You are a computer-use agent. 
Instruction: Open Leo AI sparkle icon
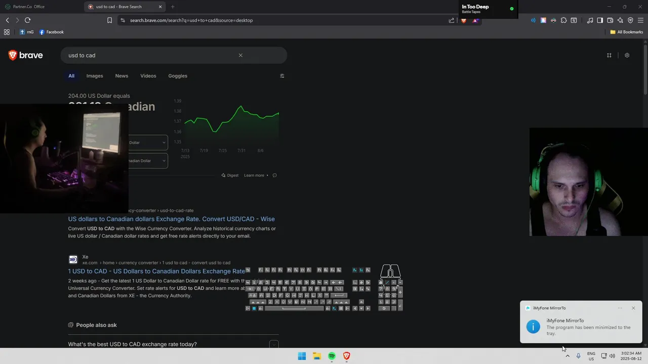tap(620, 20)
